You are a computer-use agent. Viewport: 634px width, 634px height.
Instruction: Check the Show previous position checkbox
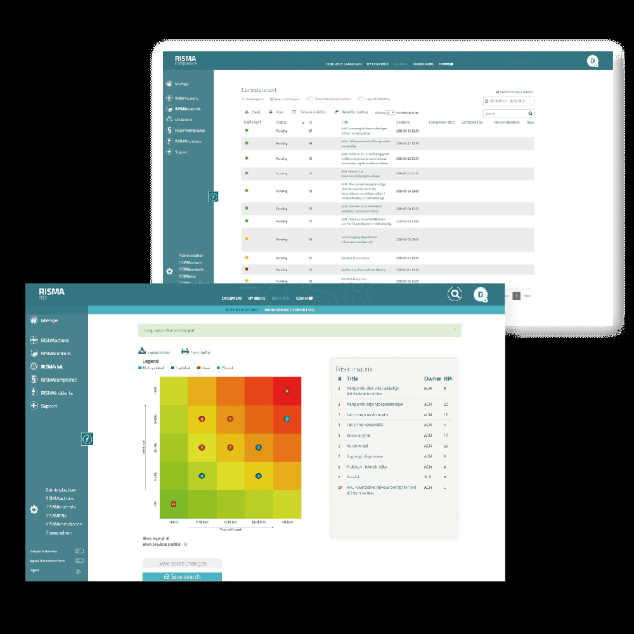click(x=186, y=544)
